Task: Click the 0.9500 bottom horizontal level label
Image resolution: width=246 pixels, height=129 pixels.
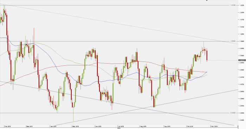Action: 233,113
